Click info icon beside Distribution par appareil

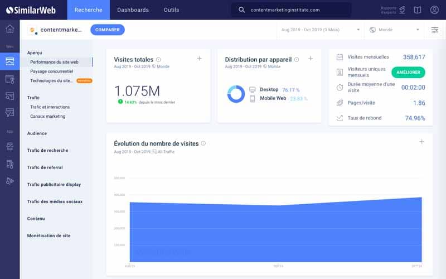click(297, 60)
